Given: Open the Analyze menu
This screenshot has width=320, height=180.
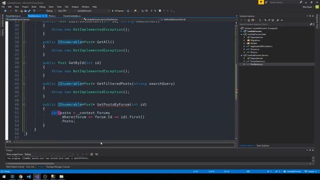Looking at the screenshot, I should pyautogui.click(x=75, y=6).
